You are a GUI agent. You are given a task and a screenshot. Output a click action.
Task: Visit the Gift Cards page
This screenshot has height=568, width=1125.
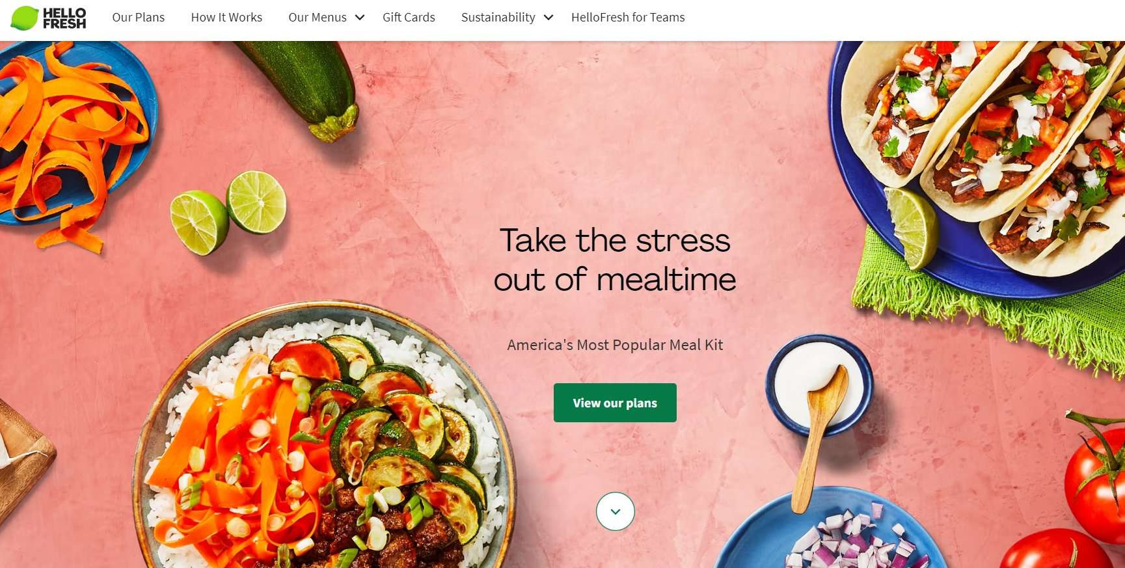point(409,18)
